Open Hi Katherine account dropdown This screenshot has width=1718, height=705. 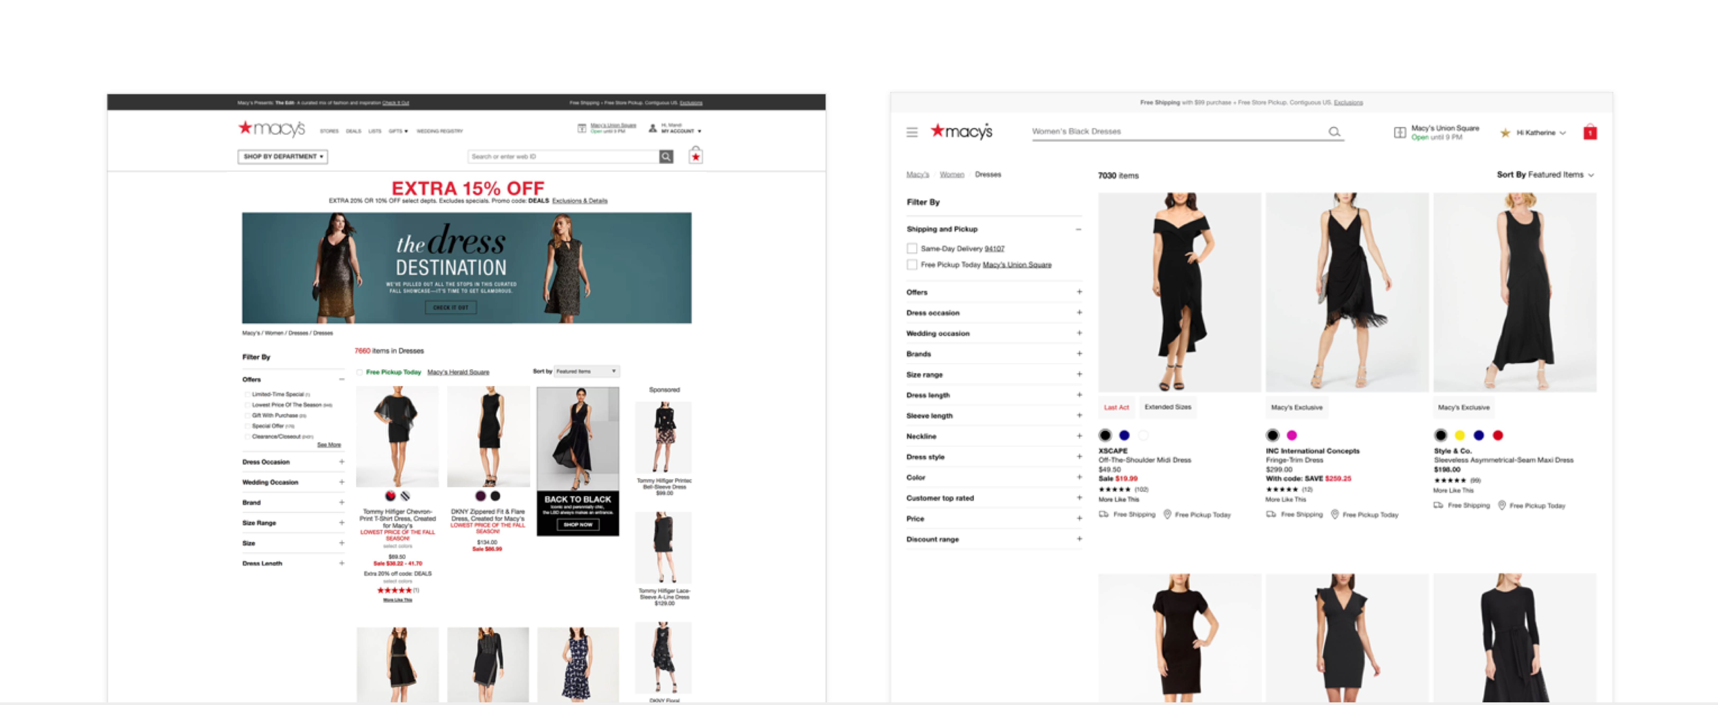pyautogui.click(x=1541, y=133)
